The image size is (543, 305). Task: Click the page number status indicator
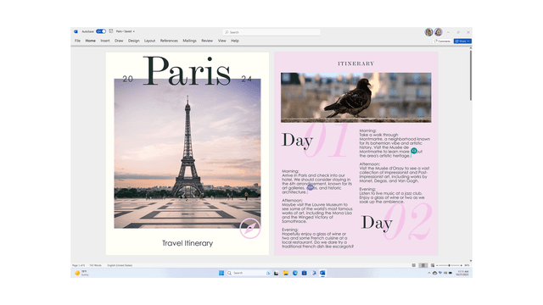pos(78,265)
